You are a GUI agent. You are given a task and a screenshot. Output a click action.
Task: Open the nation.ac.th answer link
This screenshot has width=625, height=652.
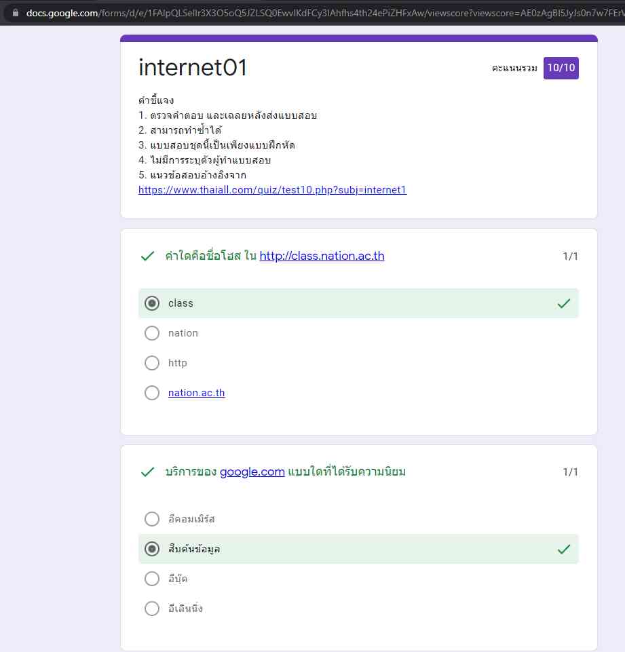point(196,393)
